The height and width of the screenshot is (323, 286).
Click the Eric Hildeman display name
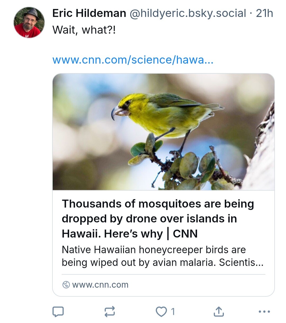(x=89, y=13)
